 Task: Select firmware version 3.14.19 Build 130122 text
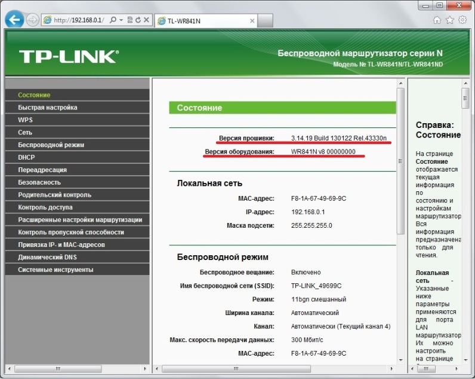coord(339,138)
